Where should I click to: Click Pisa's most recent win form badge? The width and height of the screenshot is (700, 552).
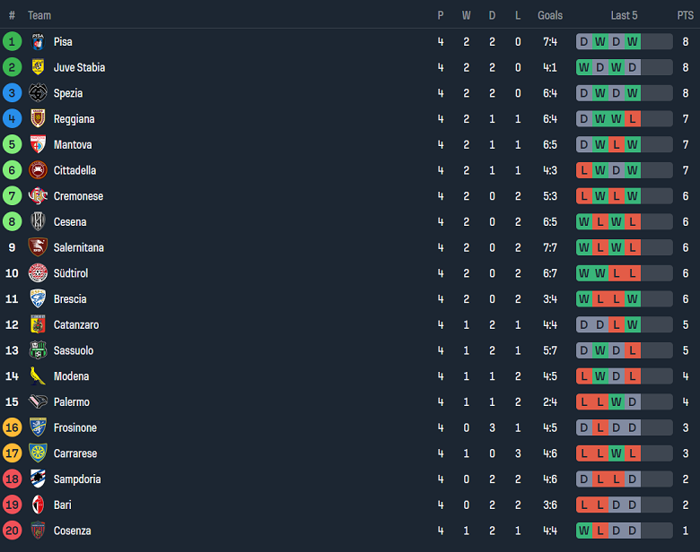[633, 41]
